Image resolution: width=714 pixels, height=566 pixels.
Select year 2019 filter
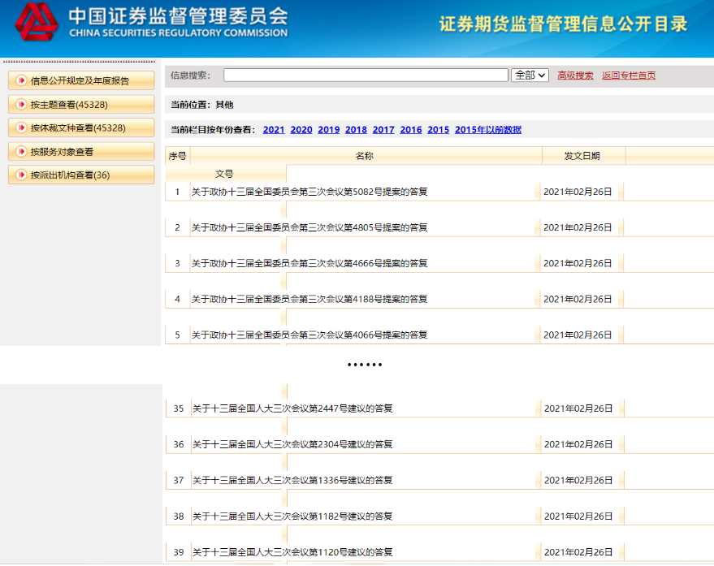pyautogui.click(x=328, y=130)
